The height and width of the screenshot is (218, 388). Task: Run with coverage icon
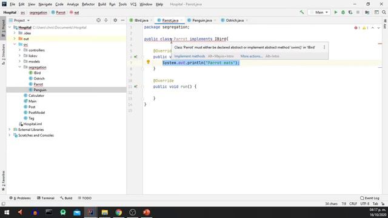(350, 12)
